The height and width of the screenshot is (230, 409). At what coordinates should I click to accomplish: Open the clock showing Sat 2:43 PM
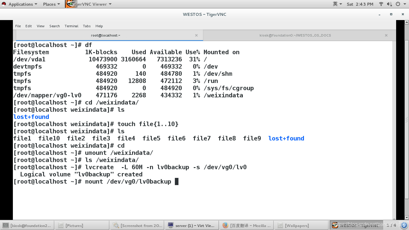tap(360, 4)
